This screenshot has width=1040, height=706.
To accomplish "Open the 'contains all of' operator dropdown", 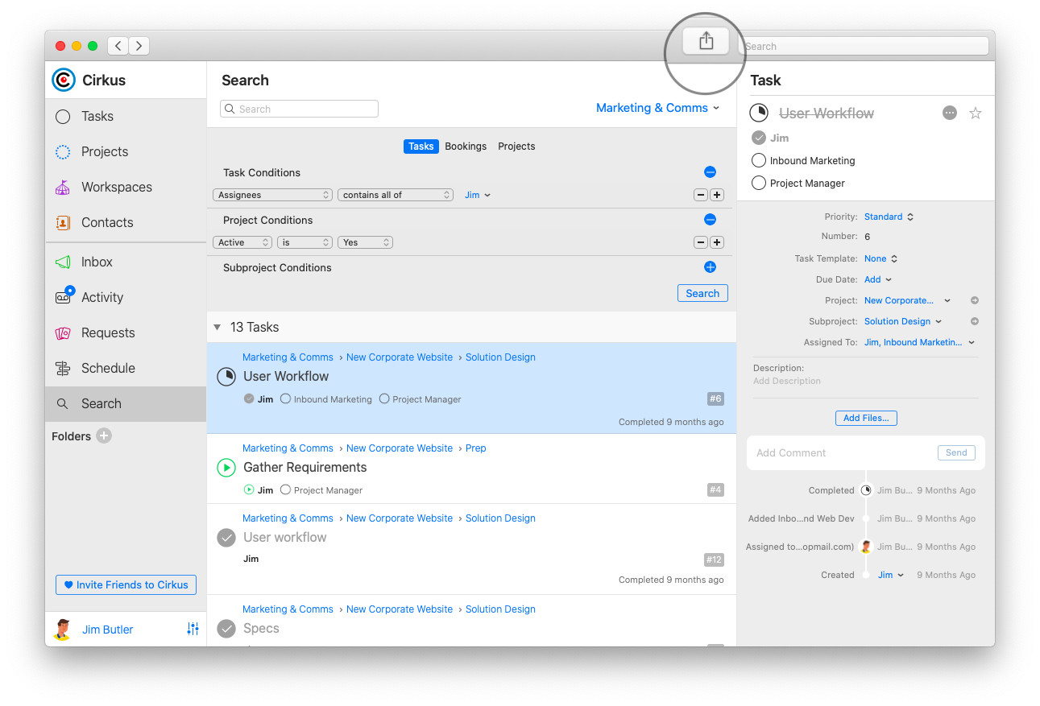I will coord(396,195).
